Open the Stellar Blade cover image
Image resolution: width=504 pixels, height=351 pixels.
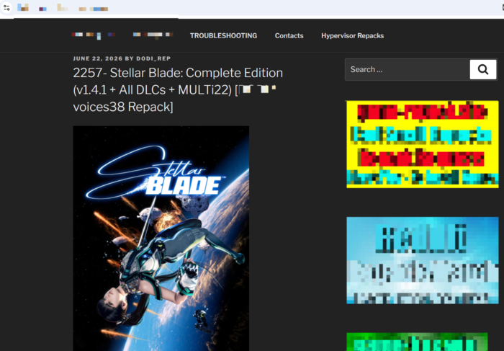coord(161,239)
